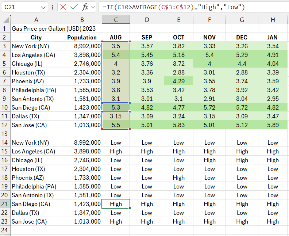289x236 pixels.
Task: Click the 'Population' header cell
Action: tap(82, 38)
